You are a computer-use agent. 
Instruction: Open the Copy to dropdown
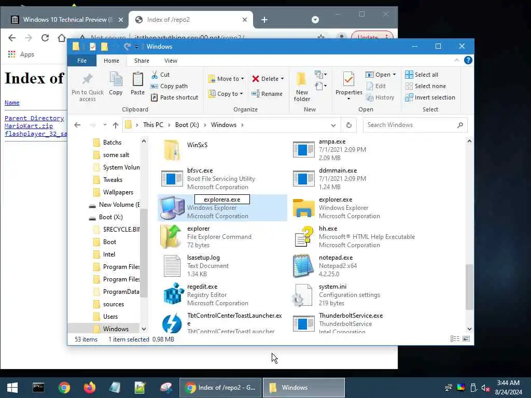[226, 94]
